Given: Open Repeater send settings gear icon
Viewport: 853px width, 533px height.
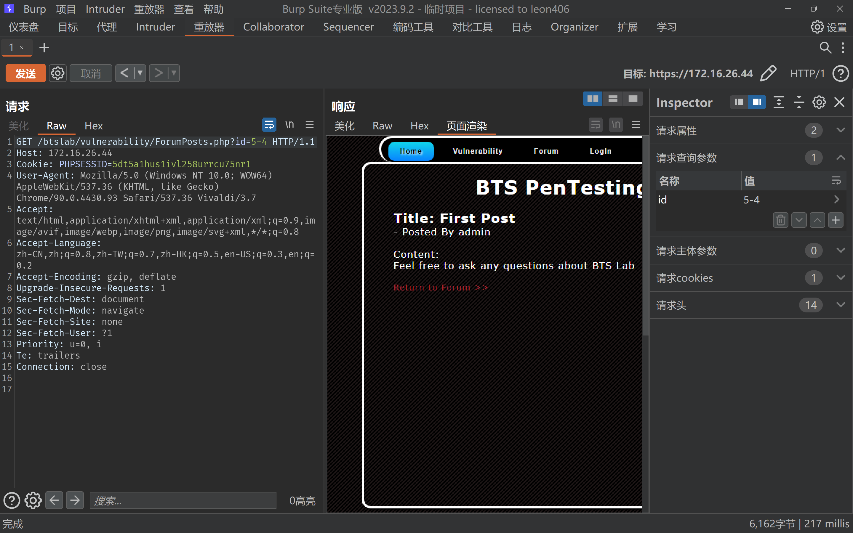Looking at the screenshot, I should coord(57,73).
